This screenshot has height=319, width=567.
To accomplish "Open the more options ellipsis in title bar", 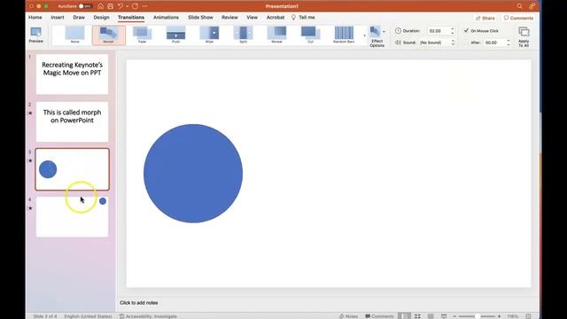I will (x=145, y=6).
